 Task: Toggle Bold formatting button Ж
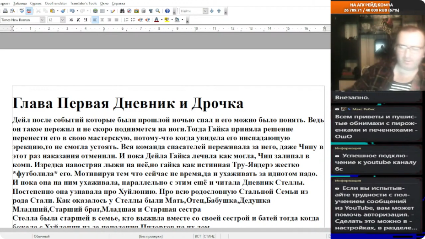[x=71, y=20]
